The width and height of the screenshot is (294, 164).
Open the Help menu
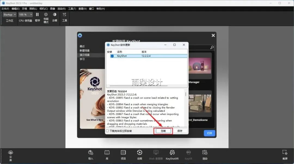coord(100,9)
